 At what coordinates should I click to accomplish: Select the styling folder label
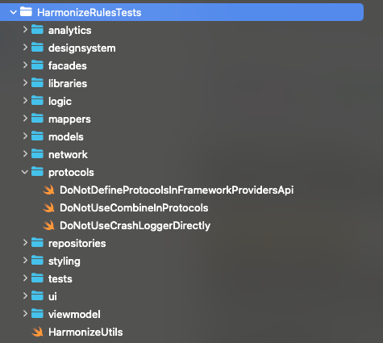pyautogui.click(x=65, y=261)
